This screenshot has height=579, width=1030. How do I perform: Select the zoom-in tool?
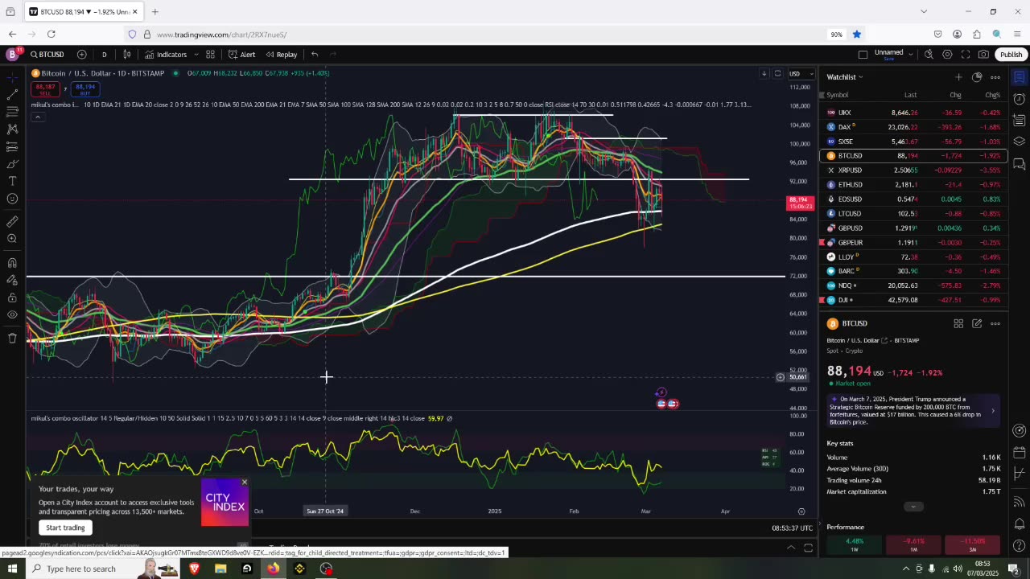point(12,239)
